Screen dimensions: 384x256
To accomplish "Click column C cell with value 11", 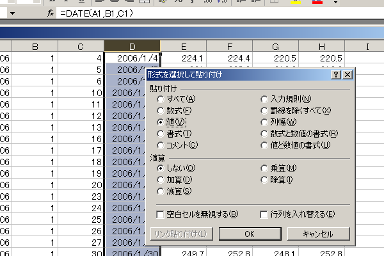I will coord(81,104).
